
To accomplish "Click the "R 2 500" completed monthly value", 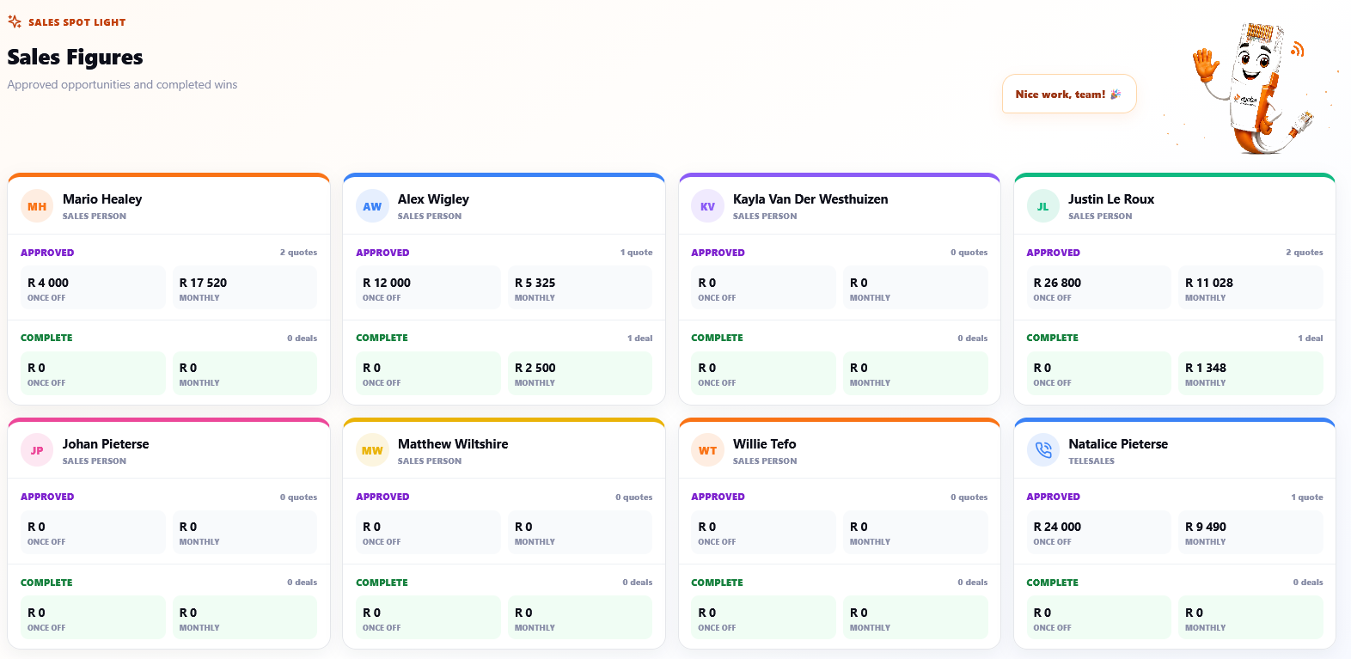I will 535,368.
